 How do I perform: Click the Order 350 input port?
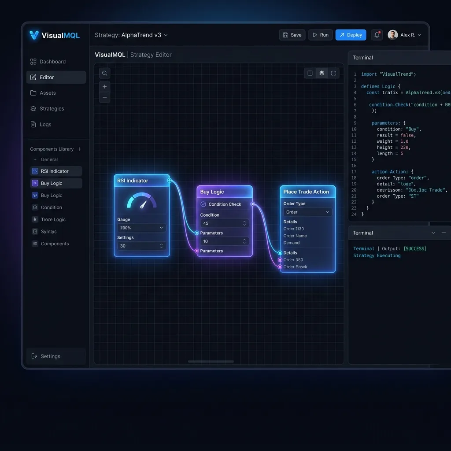click(x=280, y=260)
